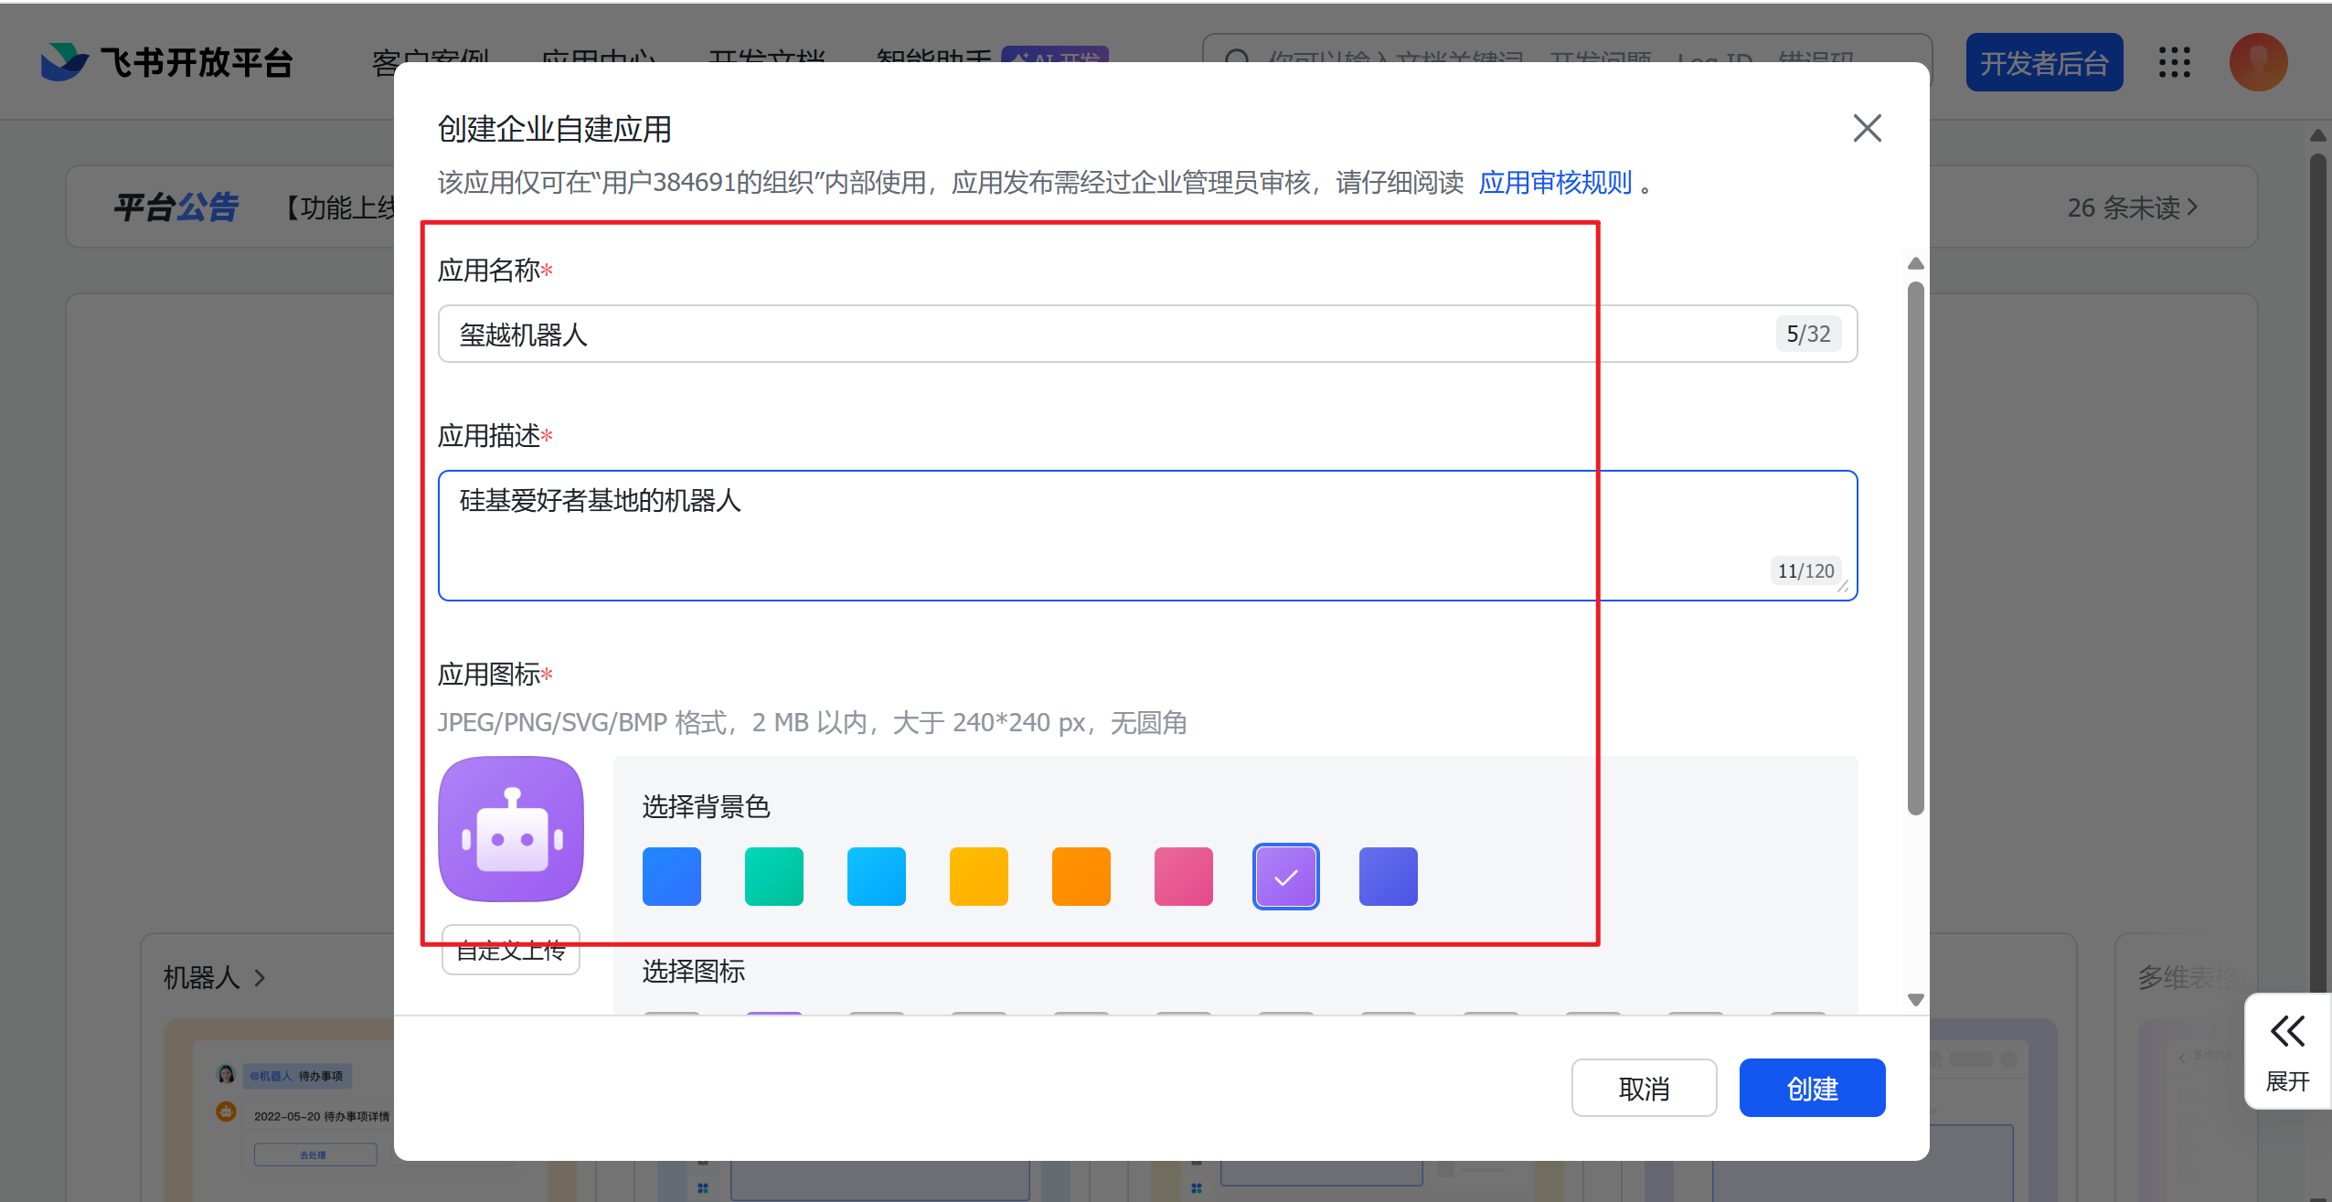Select the pink background color swatch

point(1184,877)
